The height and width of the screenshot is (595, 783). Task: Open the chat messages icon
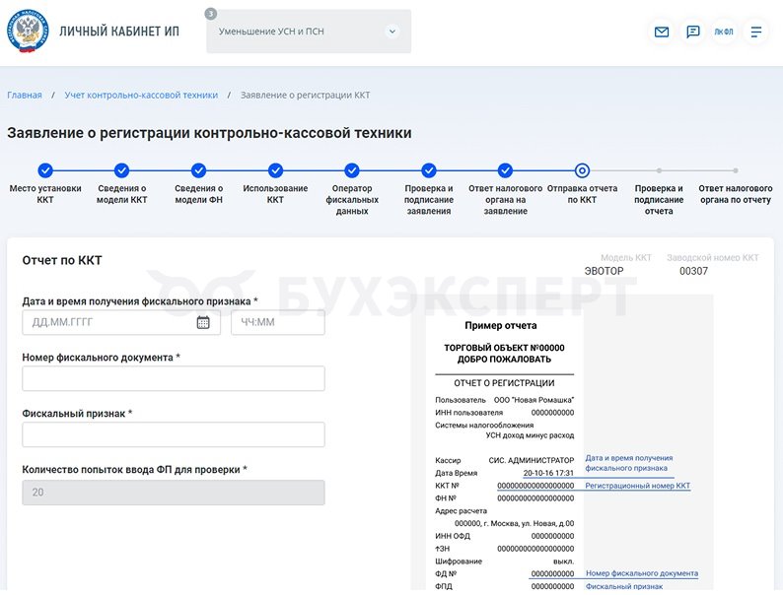[x=692, y=32]
